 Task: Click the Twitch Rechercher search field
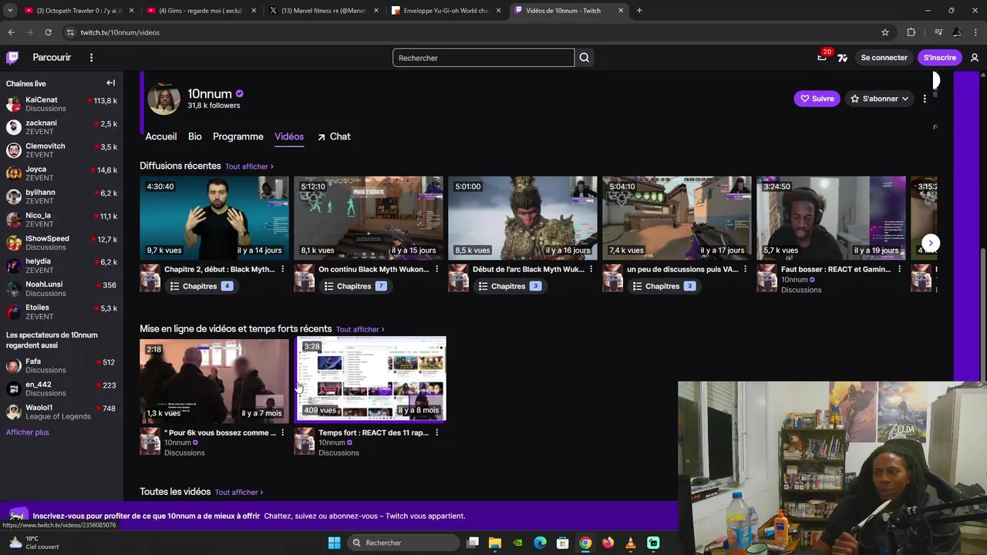tap(483, 58)
